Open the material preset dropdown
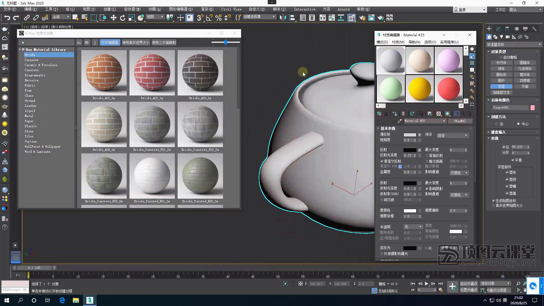The image size is (544, 306). click(452, 135)
